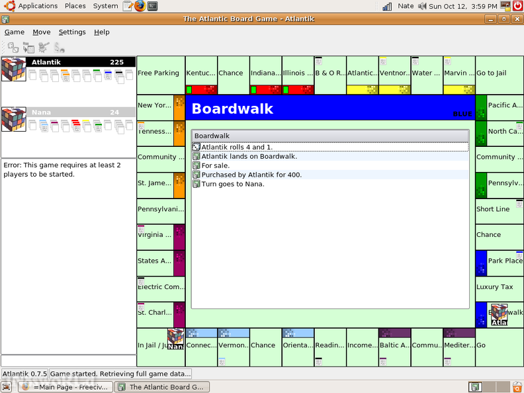524x393 pixels.
Task: Open the Move menu
Action: point(42,32)
